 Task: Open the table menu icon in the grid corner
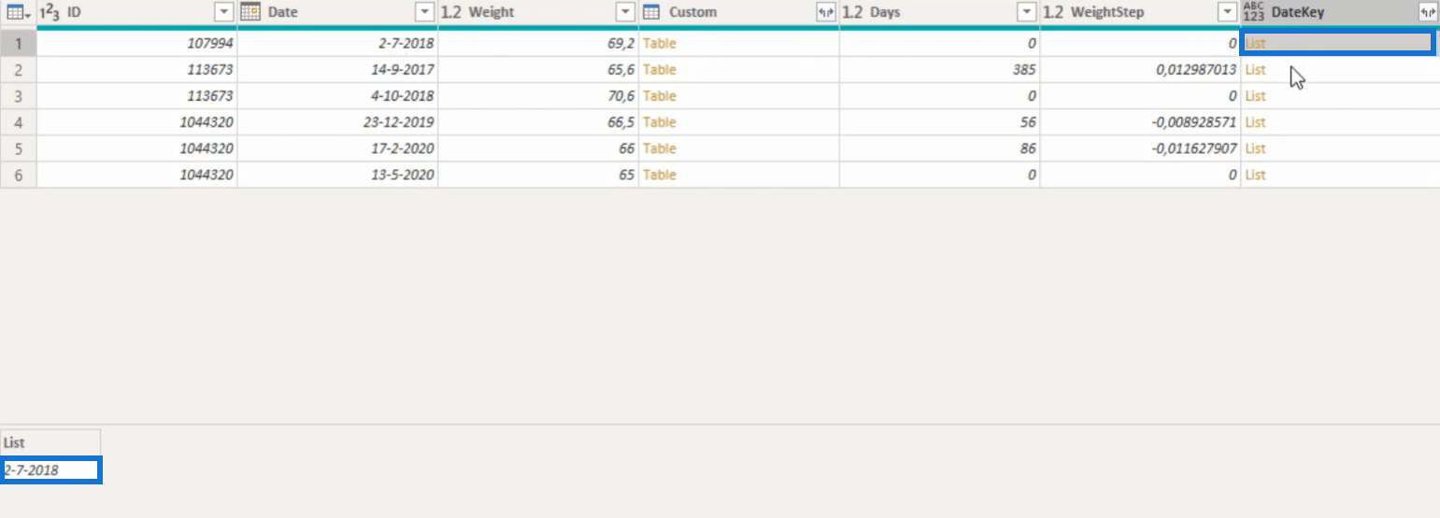point(19,12)
